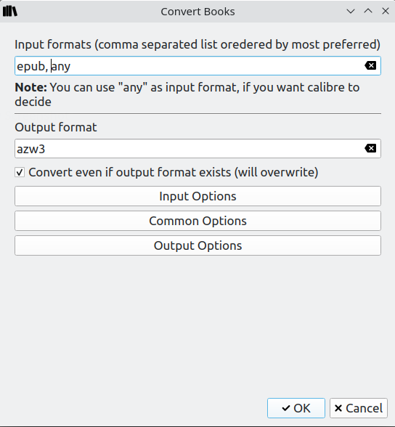Focus the input formats text field

pos(197,66)
